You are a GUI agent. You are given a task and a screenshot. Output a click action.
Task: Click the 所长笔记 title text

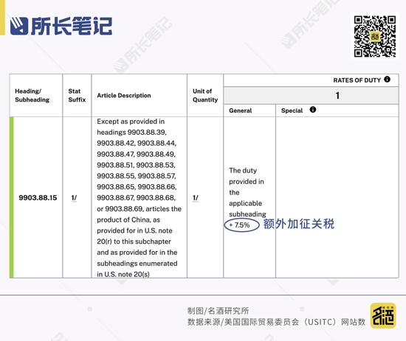coord(72,26)
